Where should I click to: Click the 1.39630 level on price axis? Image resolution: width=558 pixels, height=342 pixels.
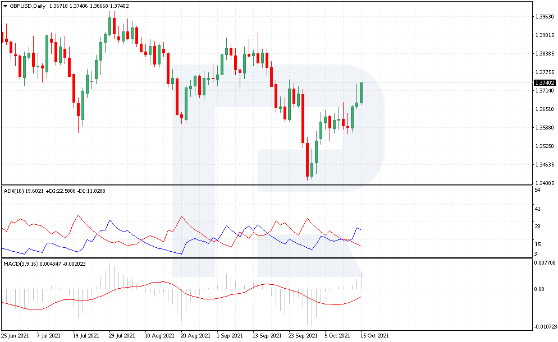click(543, 16)
